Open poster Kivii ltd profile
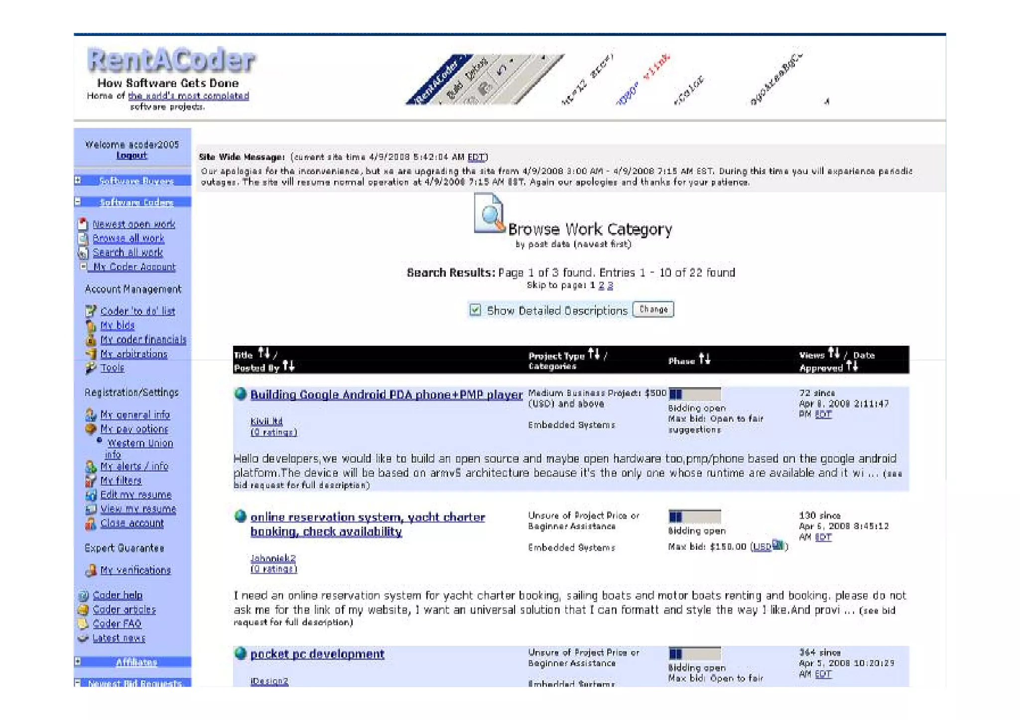This screenshot has width=1020, height=720. click(x=266, y=421)
